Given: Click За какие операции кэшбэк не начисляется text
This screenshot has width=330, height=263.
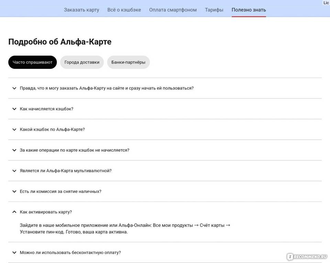Looking at the screenshot, I should [75, 150].
